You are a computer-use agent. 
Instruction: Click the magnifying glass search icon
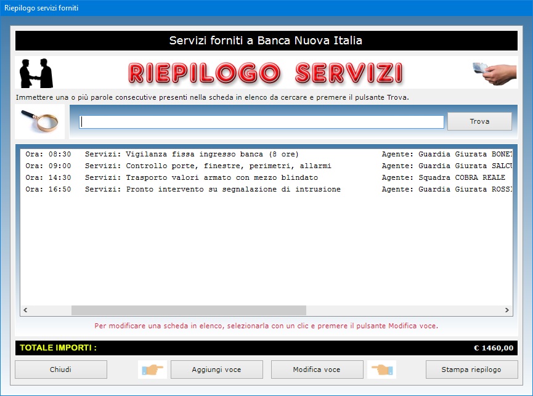pyautogui.click(x=39, y=122)
